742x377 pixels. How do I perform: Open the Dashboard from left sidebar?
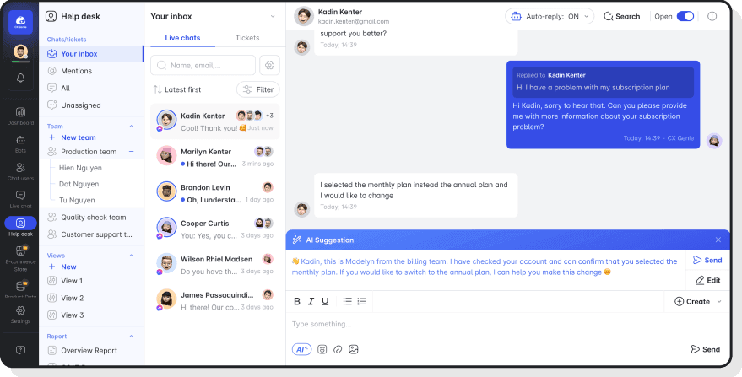[20, 116]
